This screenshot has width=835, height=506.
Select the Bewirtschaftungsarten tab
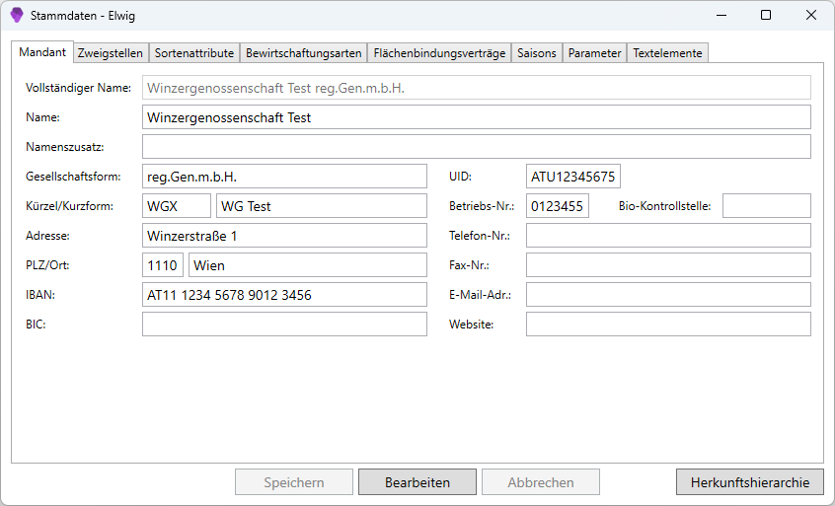(304, 53)
